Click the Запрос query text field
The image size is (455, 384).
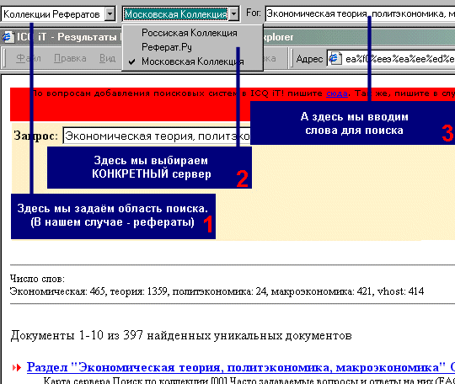[157, 136]
